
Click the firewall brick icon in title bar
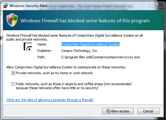pos(6,6)
